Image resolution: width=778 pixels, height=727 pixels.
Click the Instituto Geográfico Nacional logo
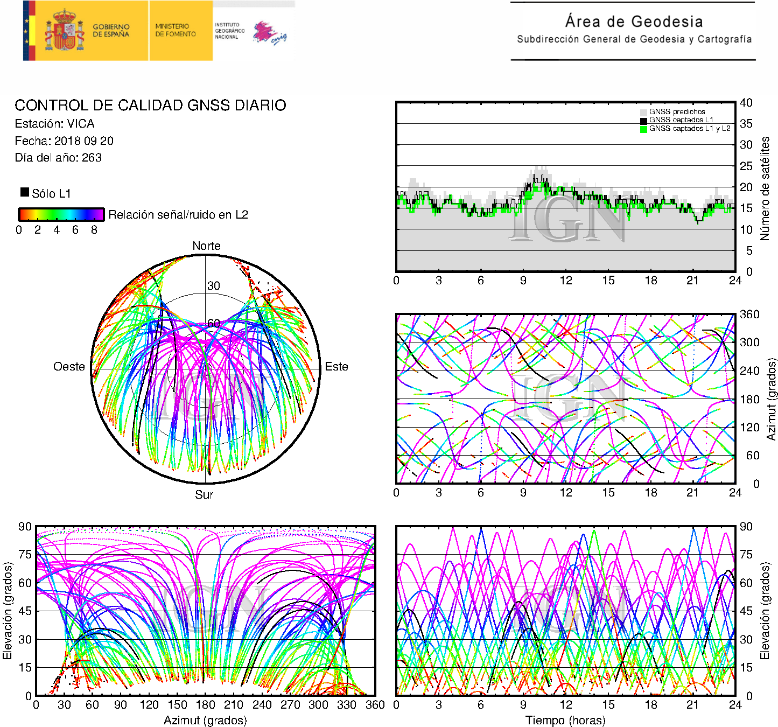point(229,31)
